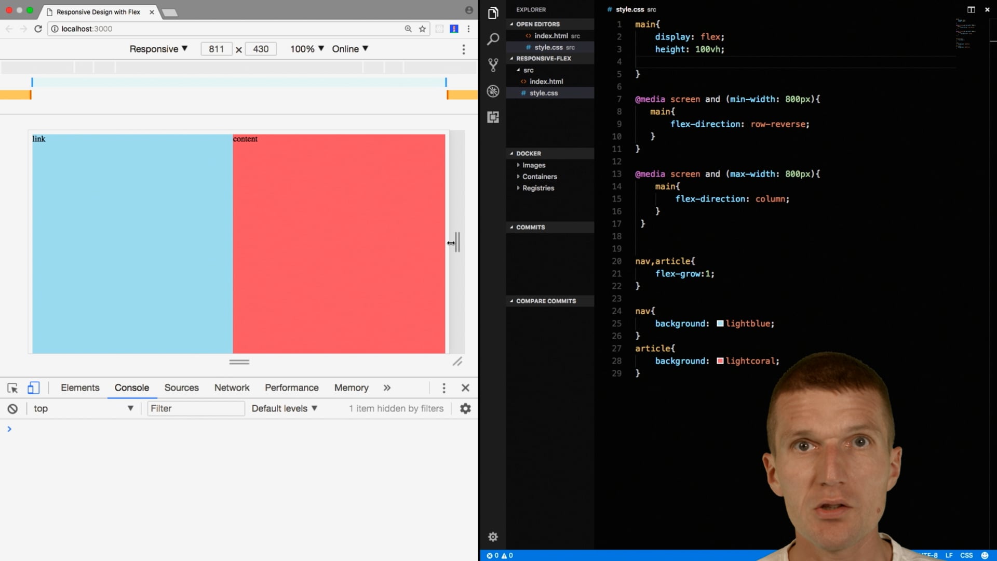Collapse the OPEN EDITORS section
The image size is (997, 561).
[550, 24]
